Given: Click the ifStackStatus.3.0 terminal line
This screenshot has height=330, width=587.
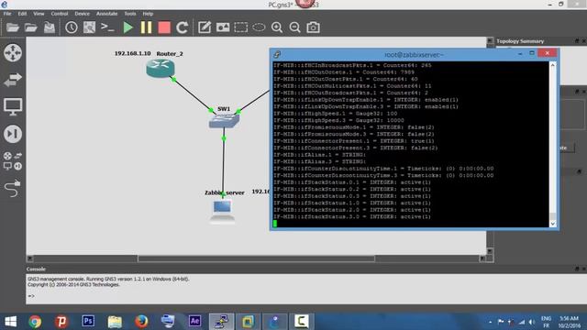Looking at the screenshot, I should point(352,216).
